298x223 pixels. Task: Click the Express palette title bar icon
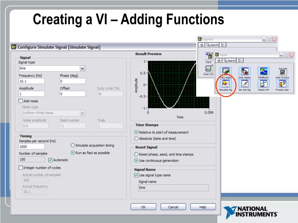tap(200, 39)
